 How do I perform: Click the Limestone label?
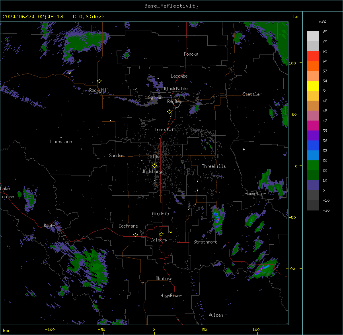61,142
